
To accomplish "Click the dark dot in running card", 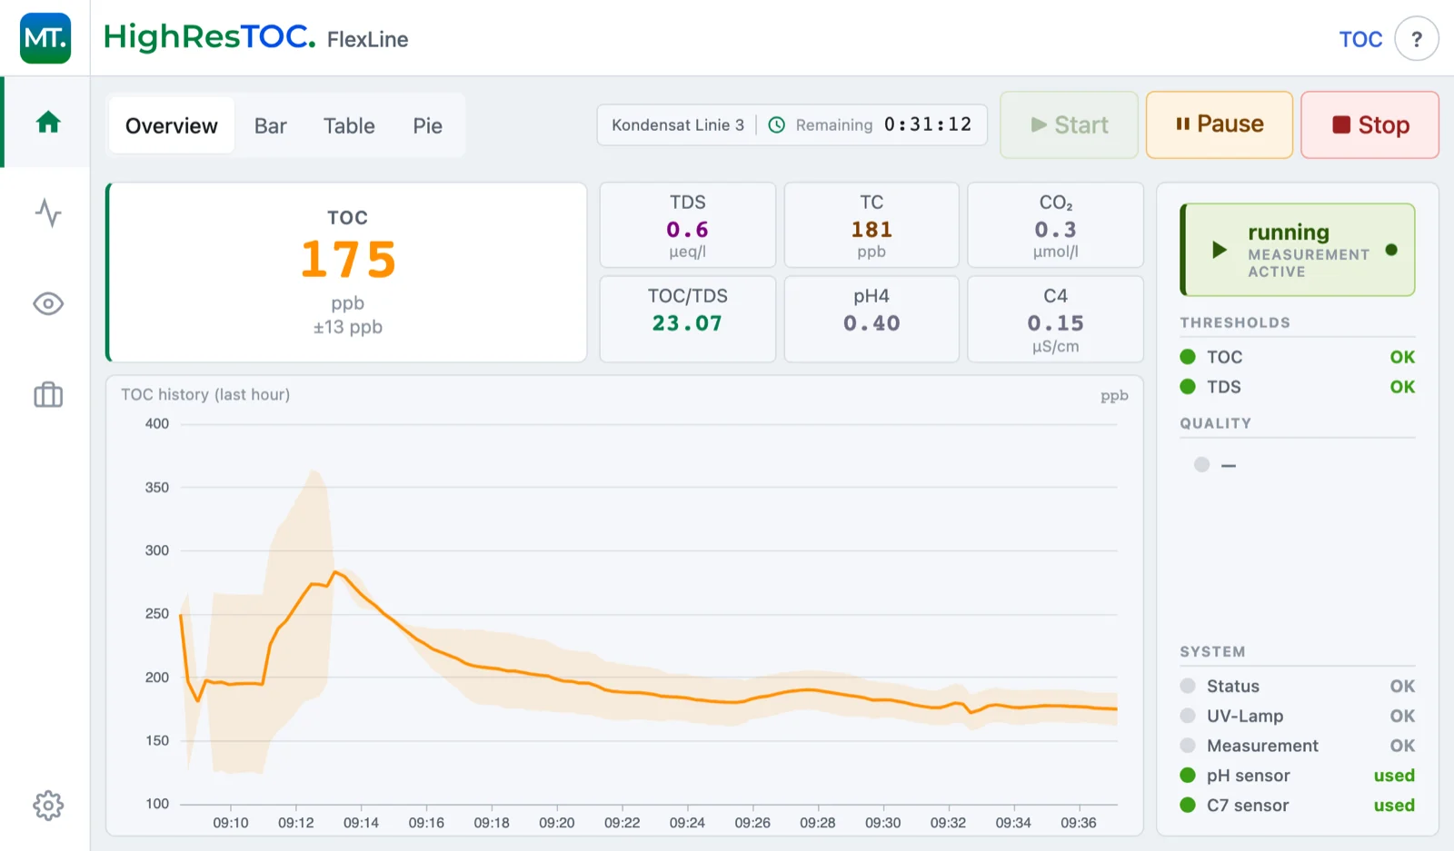I will tap(1391, 250).
